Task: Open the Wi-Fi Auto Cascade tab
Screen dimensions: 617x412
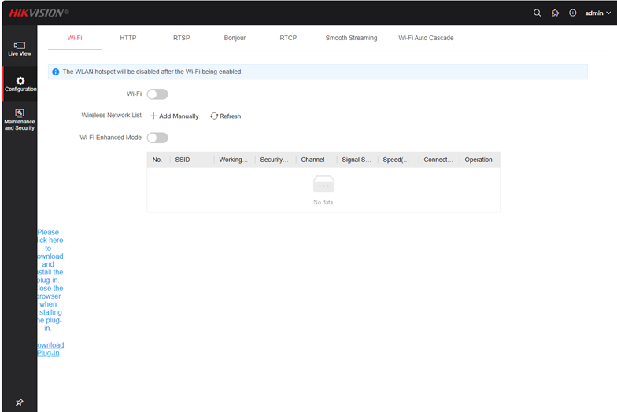Action: coord(426,38)
